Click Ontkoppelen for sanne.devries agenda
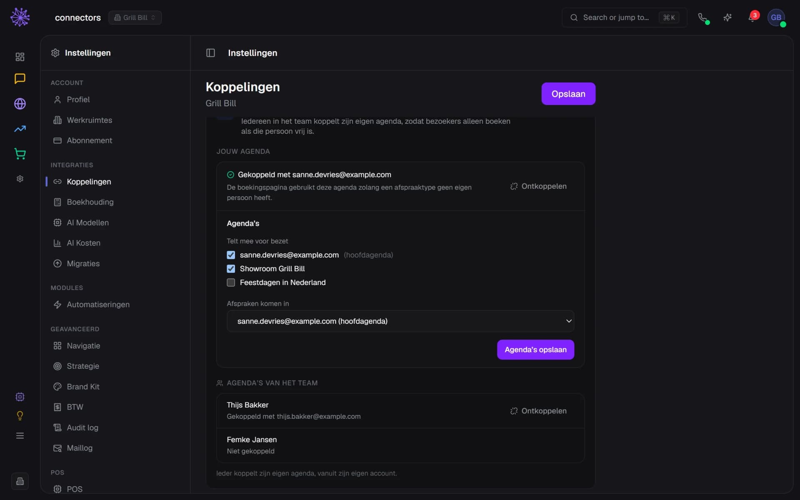This screenshot has height=500, width=800. pos(538,186)
